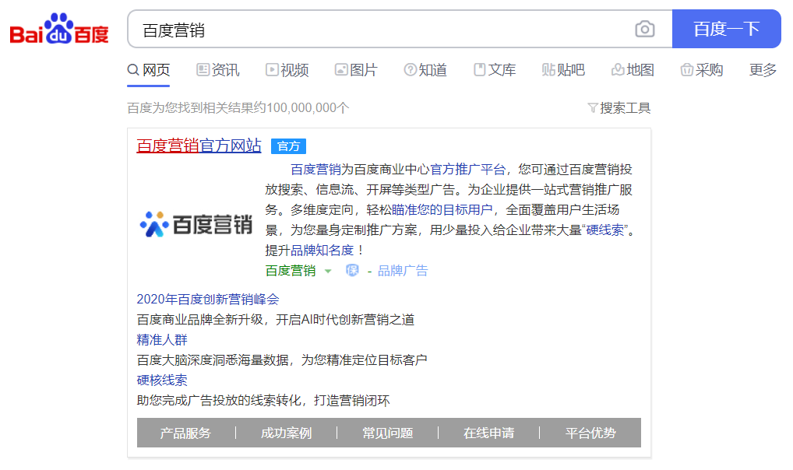Click the picture icon beside 图片
The image size is (793, 470).
click(341, 70)
